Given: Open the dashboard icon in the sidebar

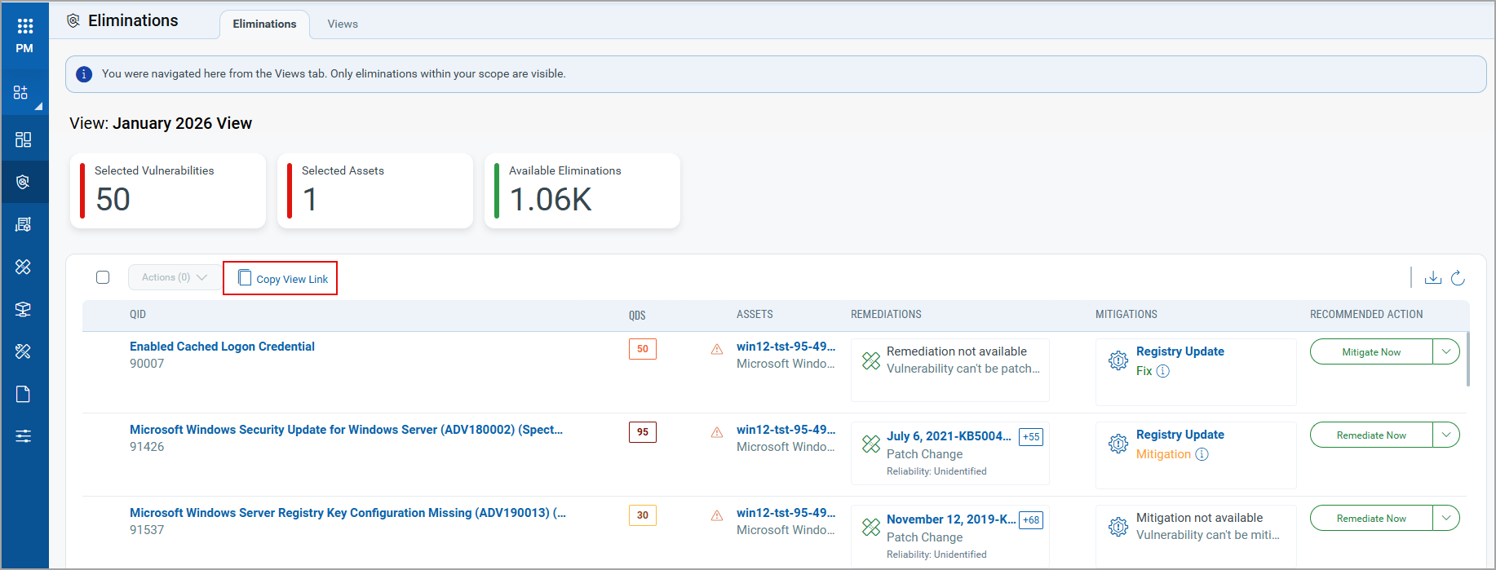Looking at the screenshot, I should tap(23, 139).
